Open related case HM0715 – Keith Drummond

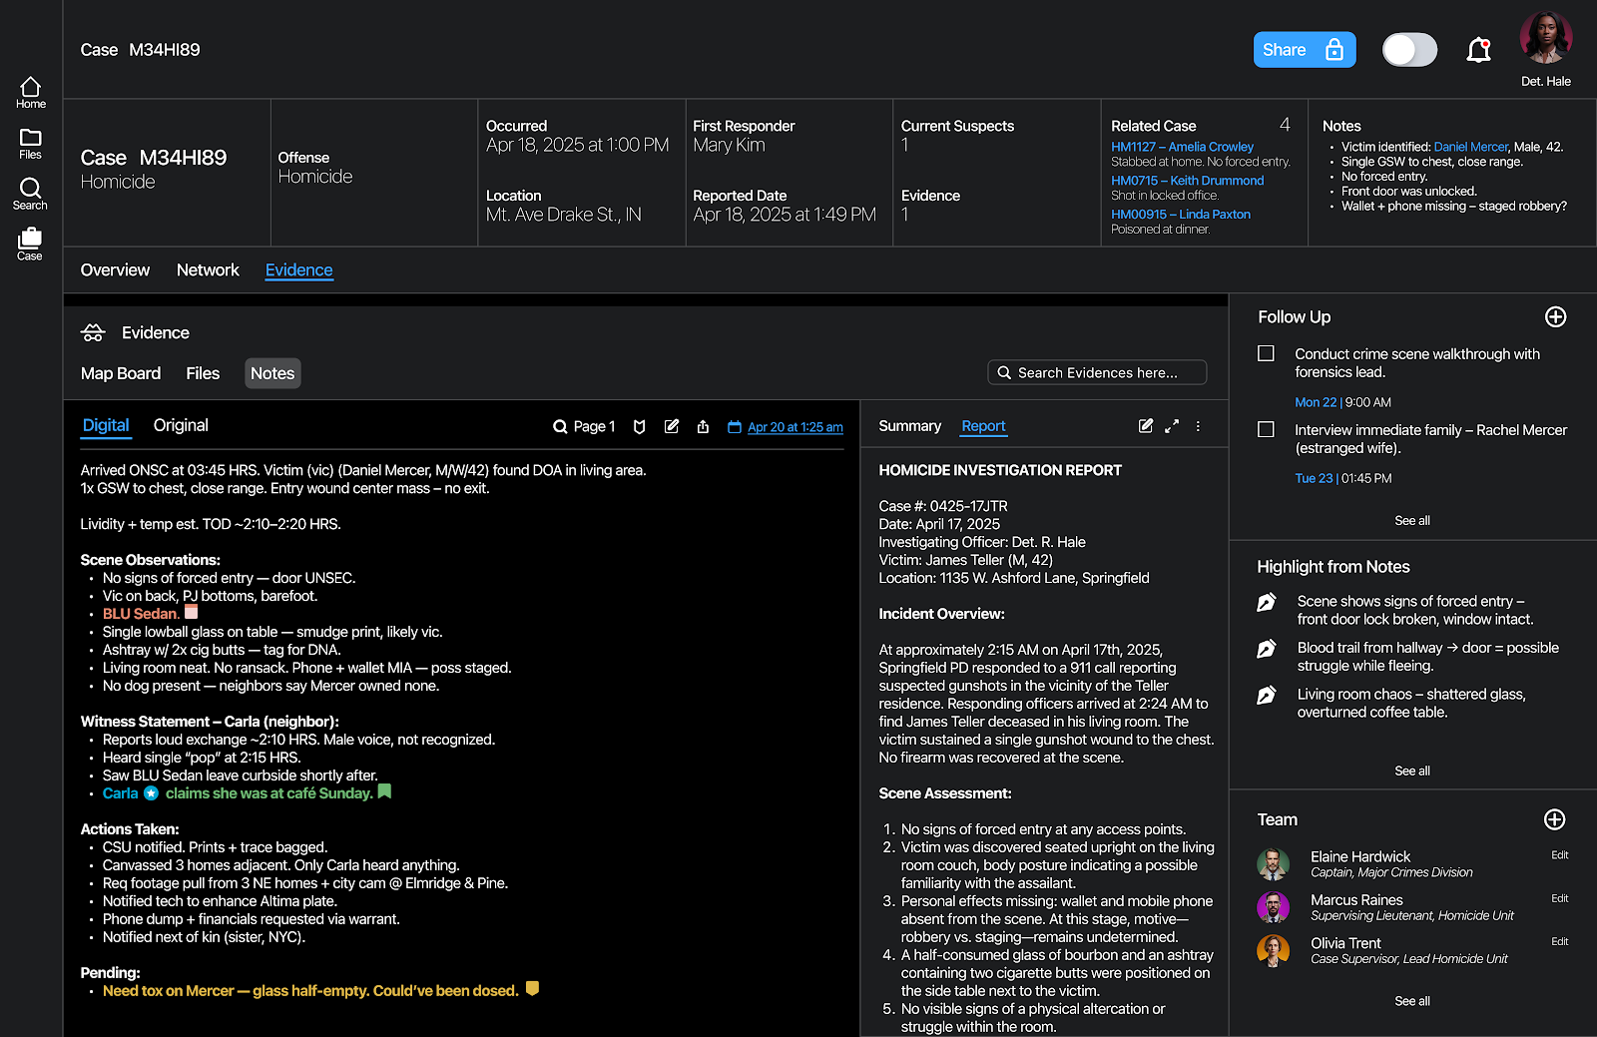click(1187, 181)
